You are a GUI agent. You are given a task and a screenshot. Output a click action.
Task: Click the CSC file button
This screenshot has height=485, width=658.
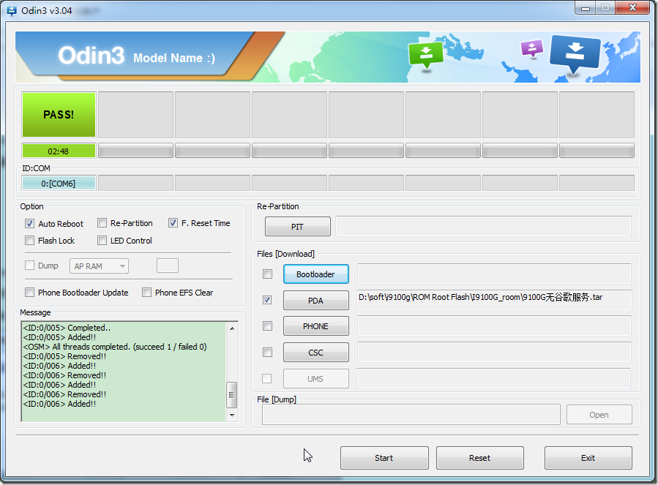[x=315, y=353]
